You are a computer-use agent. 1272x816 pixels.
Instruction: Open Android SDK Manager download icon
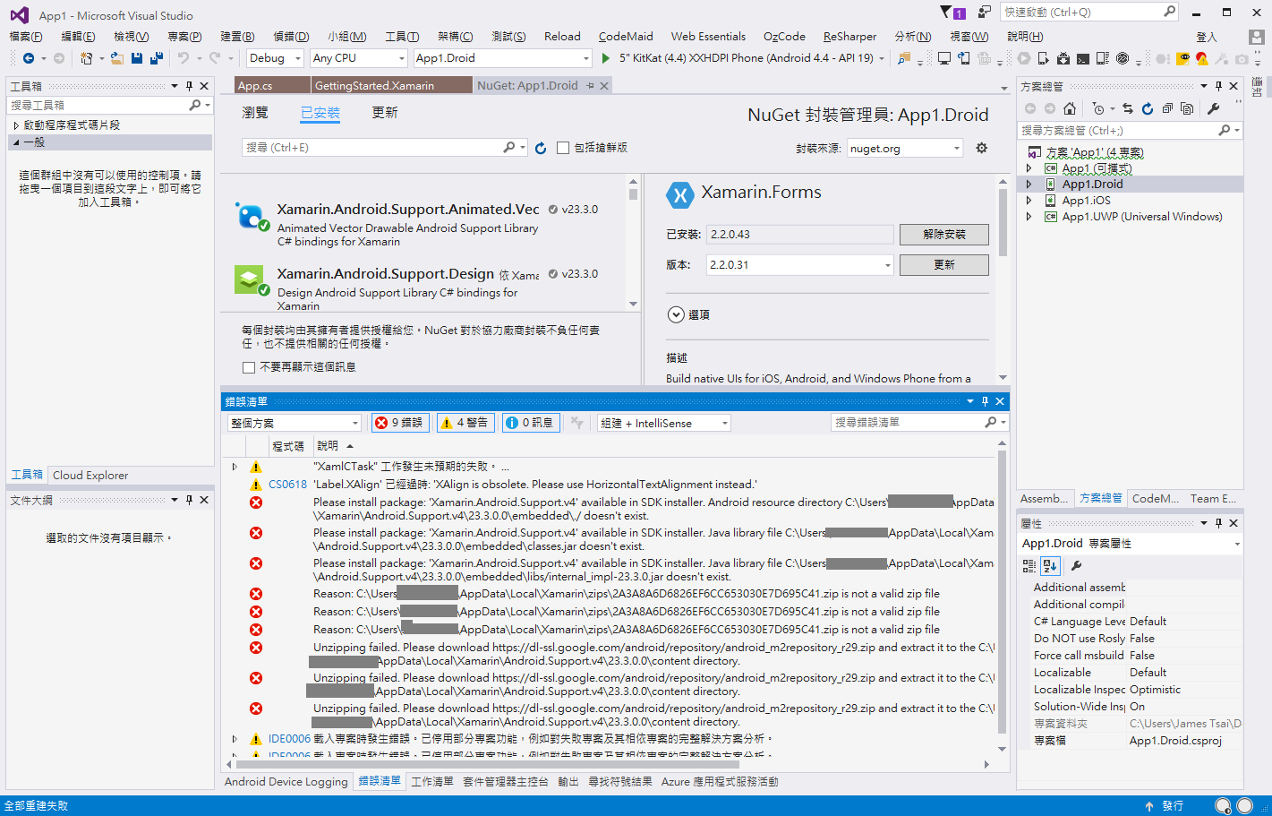[x=1063, y=58]
